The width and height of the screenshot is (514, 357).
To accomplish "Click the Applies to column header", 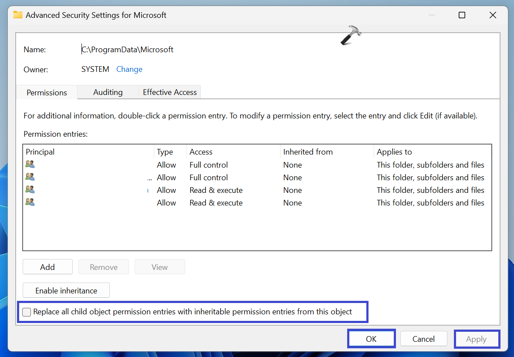I will click(x=394, y=152).
